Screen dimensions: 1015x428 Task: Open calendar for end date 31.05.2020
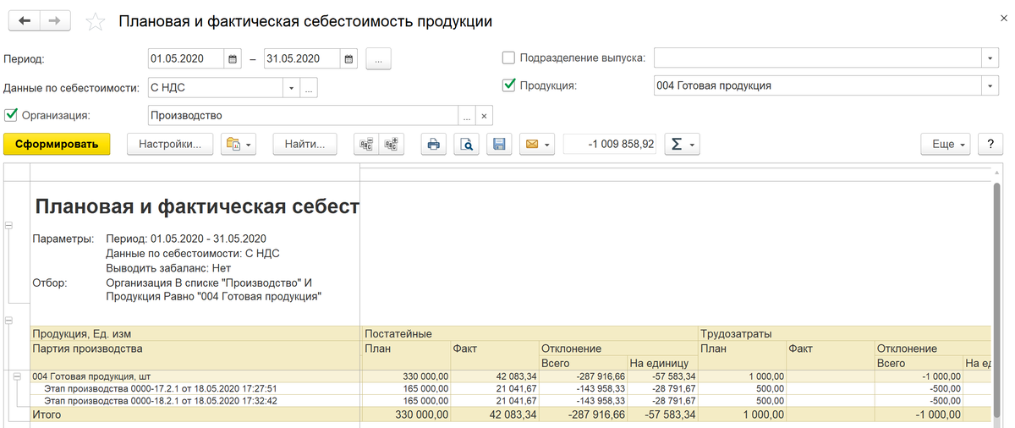click(348, 59)
